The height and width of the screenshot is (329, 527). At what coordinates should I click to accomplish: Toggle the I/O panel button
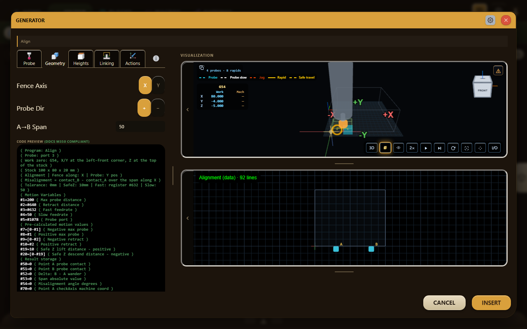click(494, 148)
